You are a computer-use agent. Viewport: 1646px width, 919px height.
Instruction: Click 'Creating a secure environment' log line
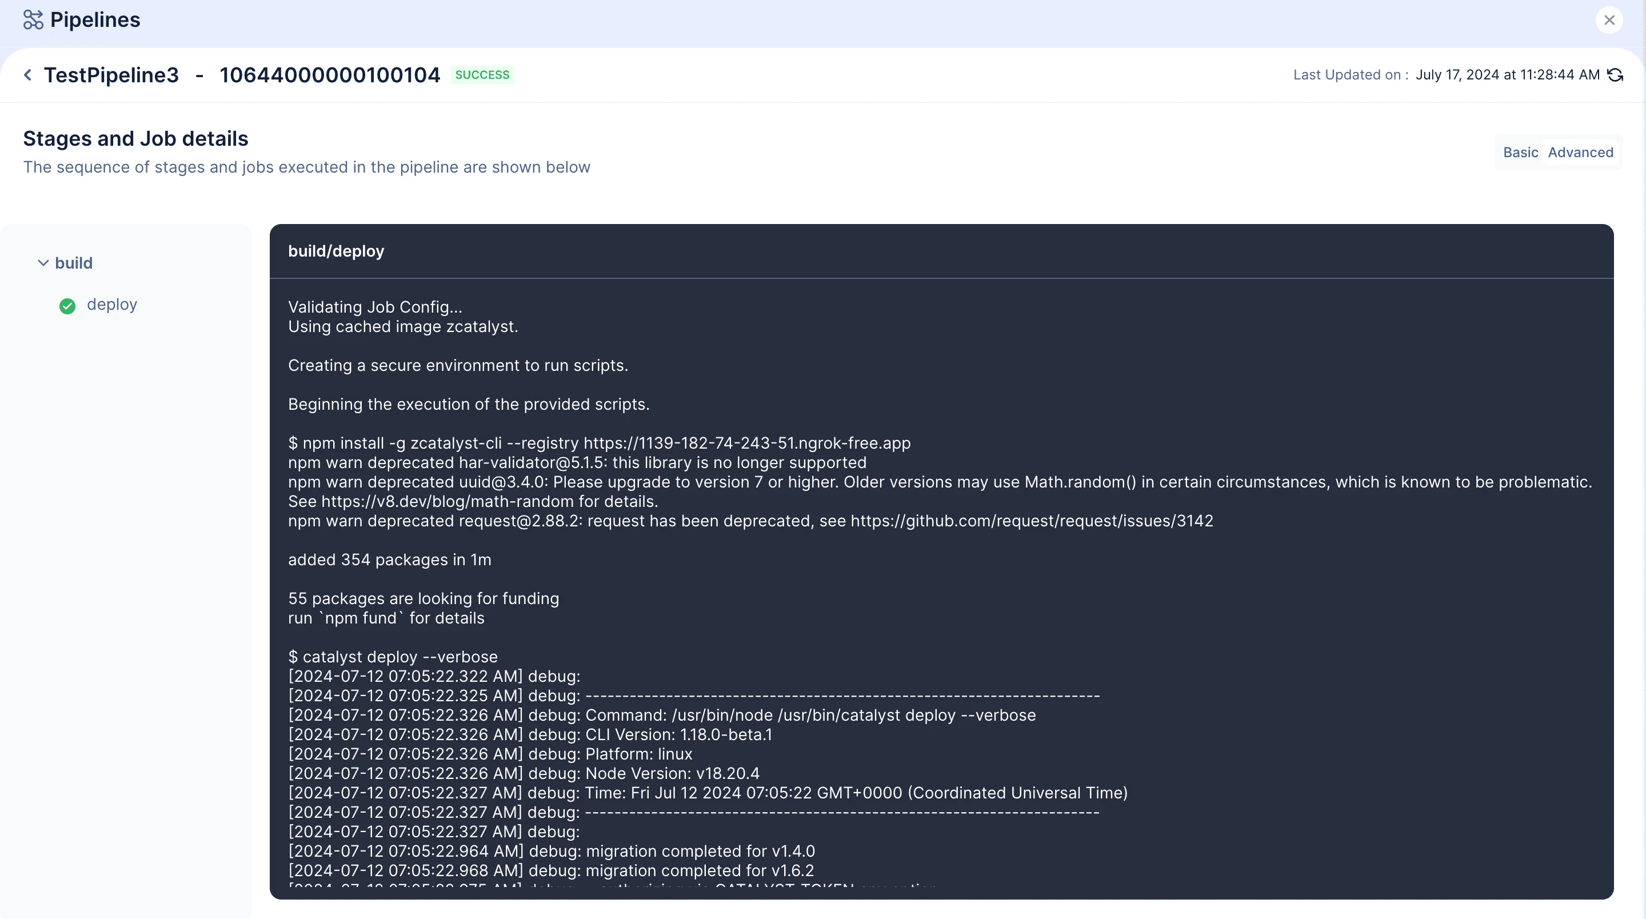point(457,366)
